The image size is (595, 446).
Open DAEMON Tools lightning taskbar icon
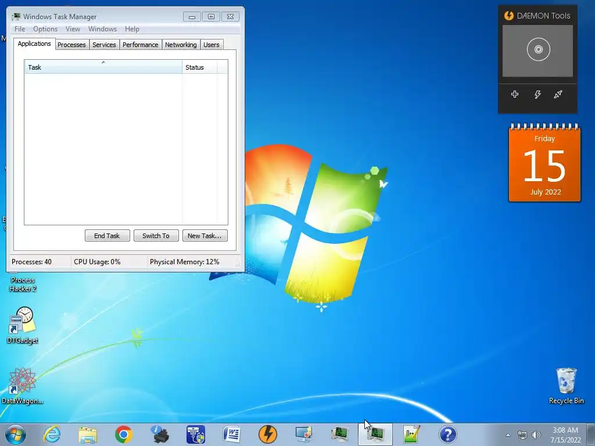(x=267, y=434)
